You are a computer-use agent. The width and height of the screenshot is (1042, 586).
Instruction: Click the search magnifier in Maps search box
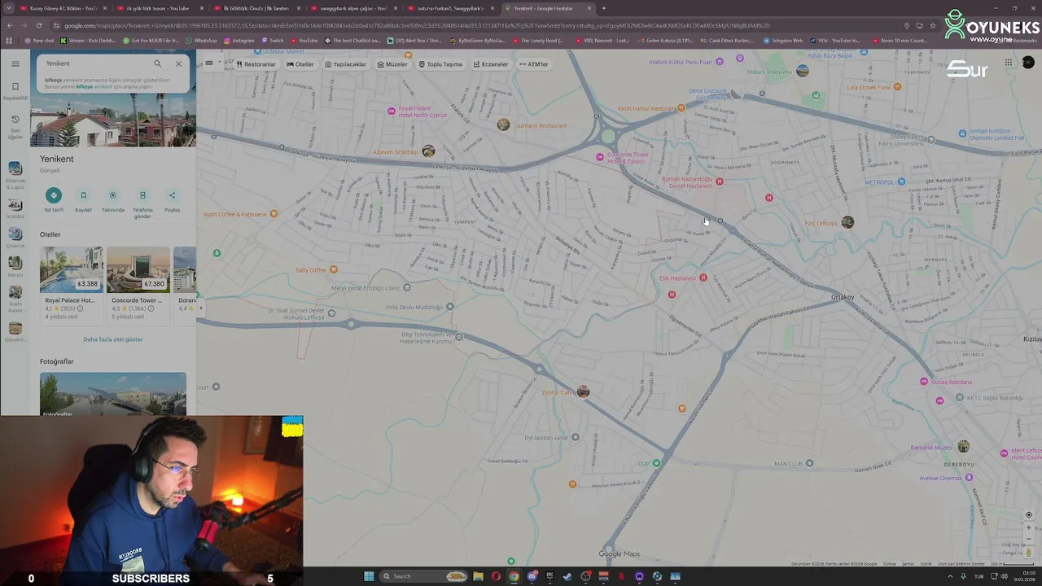point(157,63)
